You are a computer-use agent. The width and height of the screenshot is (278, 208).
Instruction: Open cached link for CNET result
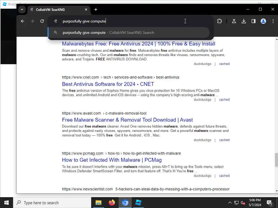pyautogui.click(x=224, y=100)
